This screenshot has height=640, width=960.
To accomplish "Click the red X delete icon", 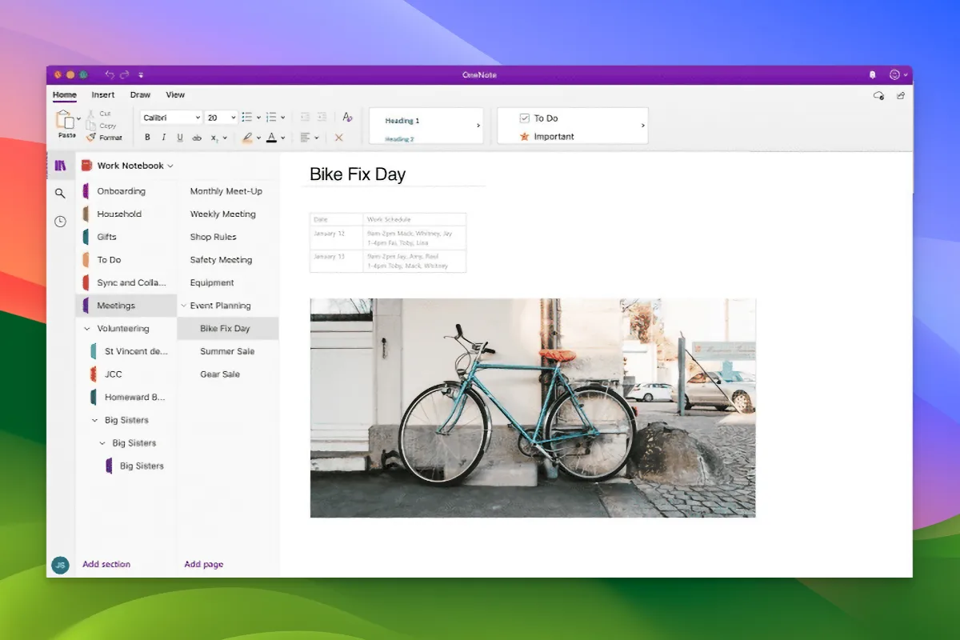I will (338, 138).
